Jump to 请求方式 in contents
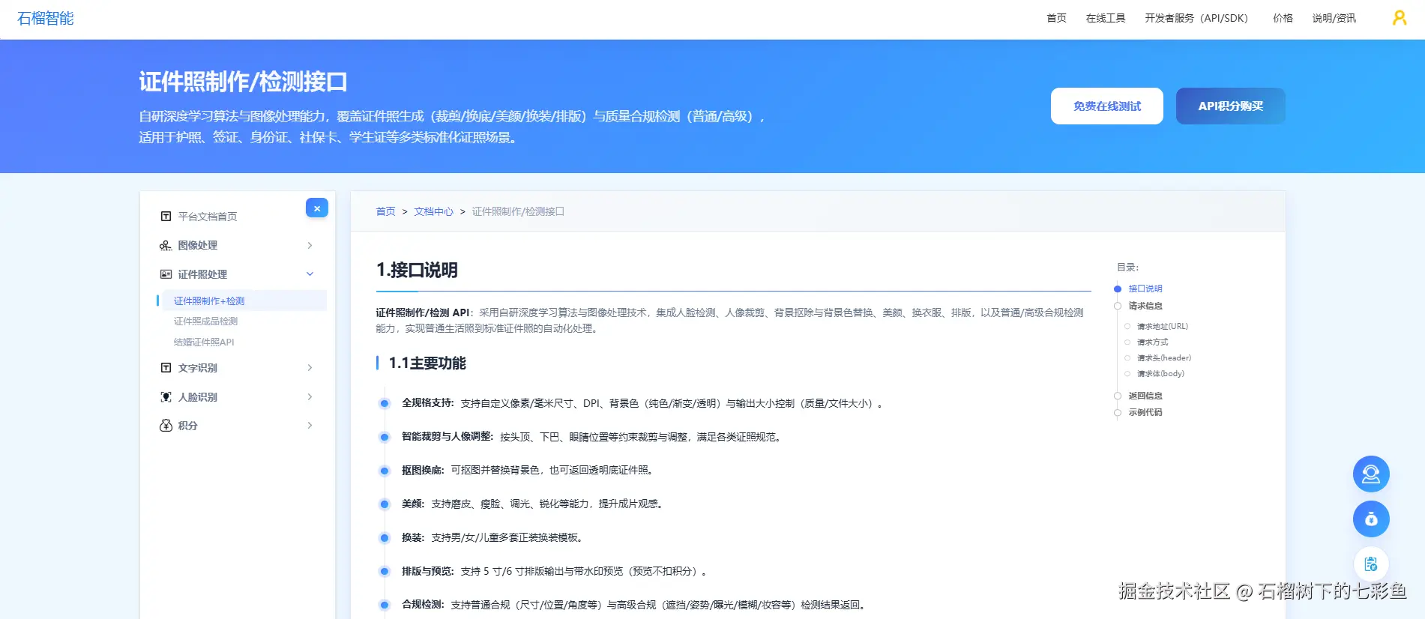Image resolution: width=1425 pixels, height=619 pixels. tap(1152, 342)
